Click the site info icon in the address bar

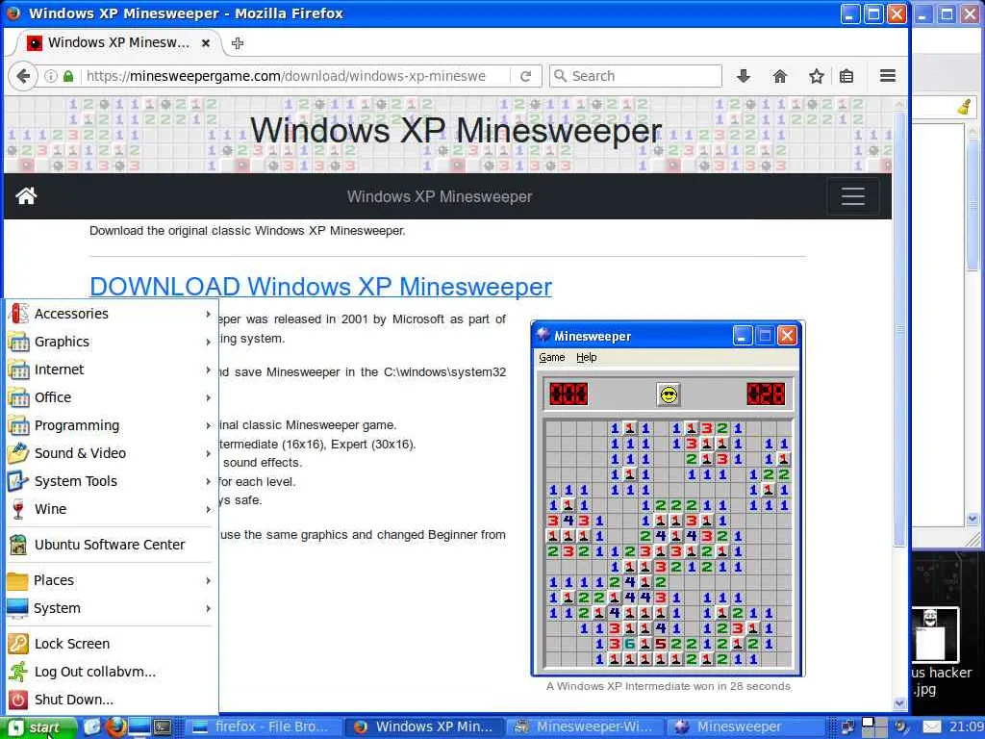51,76
